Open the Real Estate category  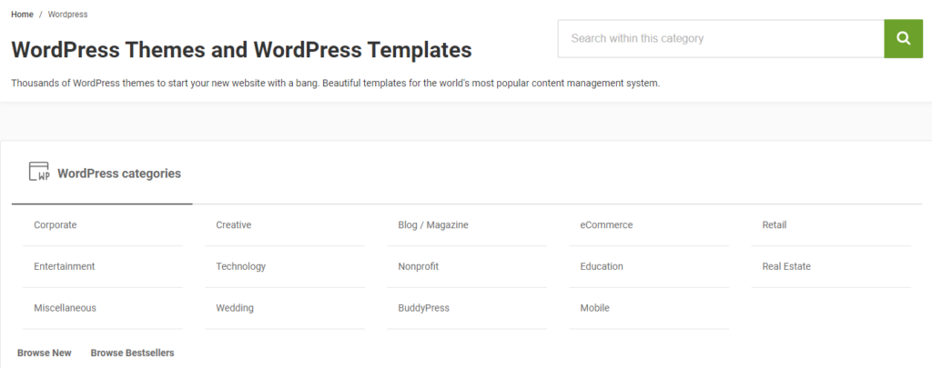coord(786,266)
